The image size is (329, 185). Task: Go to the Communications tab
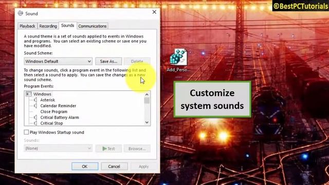[x=93, y=26]
